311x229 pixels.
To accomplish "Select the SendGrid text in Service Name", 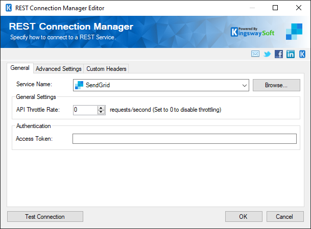I will coord(98,85).
